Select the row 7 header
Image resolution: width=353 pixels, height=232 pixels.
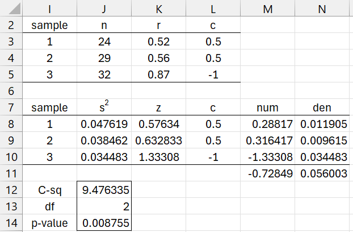click(11, 107)
